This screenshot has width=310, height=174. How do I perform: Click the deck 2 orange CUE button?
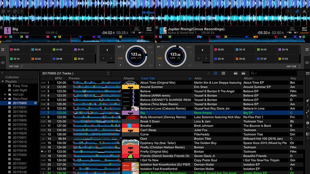click(160, 58)
